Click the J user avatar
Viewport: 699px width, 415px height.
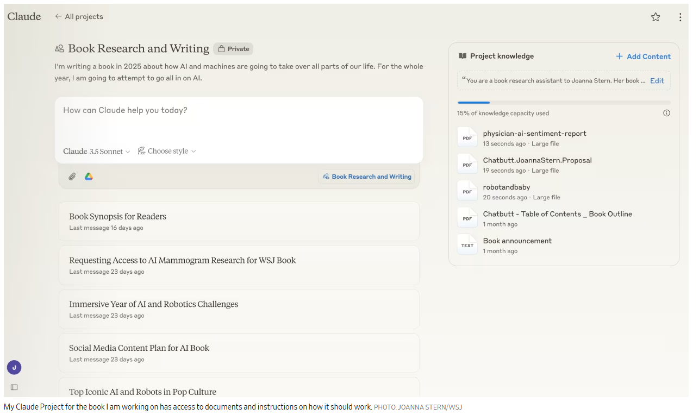tap(14, 368)
